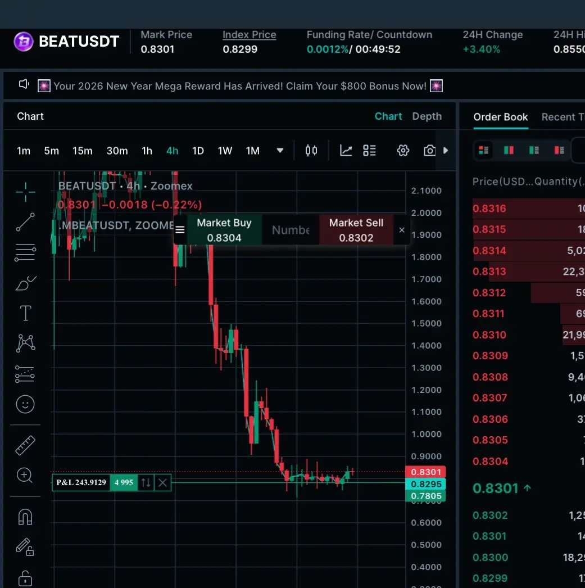Open the pattern drawing tool
This screenshot has height=588, width=585.
pos(25,343)
